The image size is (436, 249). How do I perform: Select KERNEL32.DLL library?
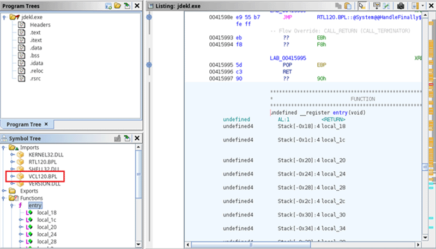[46, 155]
